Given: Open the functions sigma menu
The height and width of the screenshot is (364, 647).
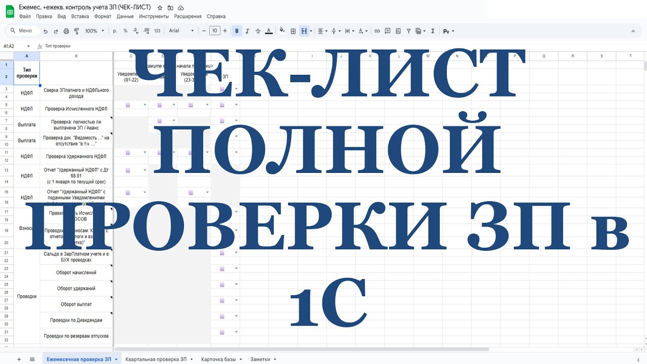Looking at the screenshot, I should (433, 31).
